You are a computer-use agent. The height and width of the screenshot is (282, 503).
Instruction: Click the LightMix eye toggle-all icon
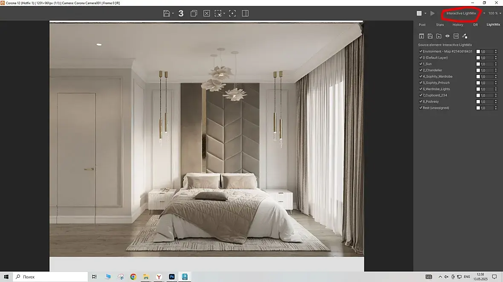tap(448, 36)
